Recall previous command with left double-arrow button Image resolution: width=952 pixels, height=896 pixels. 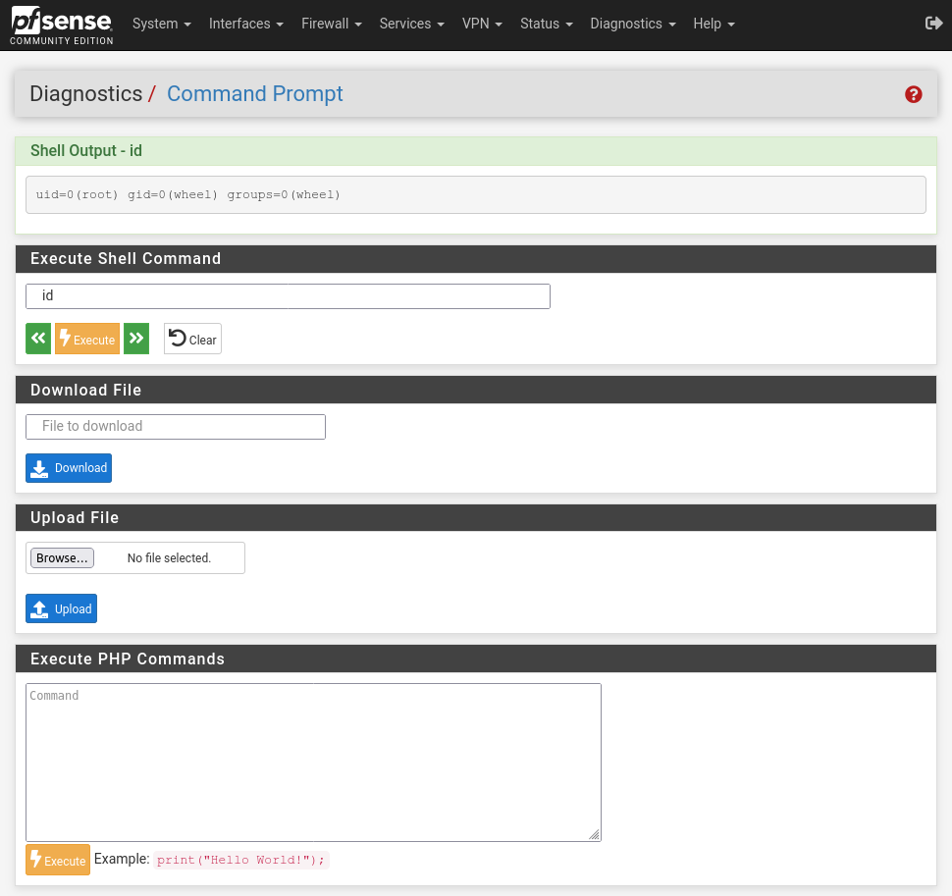click(x=38, y=339)
